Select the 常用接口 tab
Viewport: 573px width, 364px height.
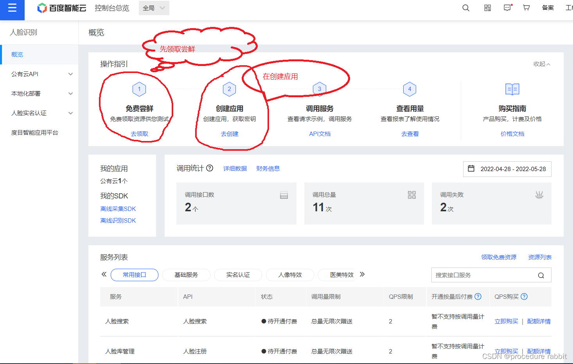(135, 275)
